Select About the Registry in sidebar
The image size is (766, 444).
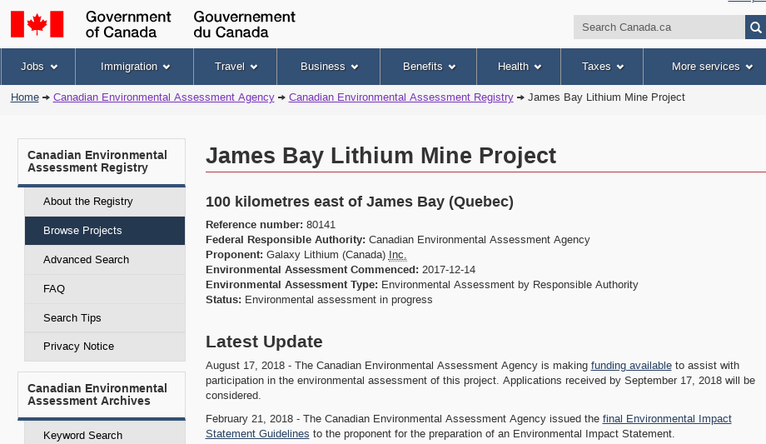[105, 202]
